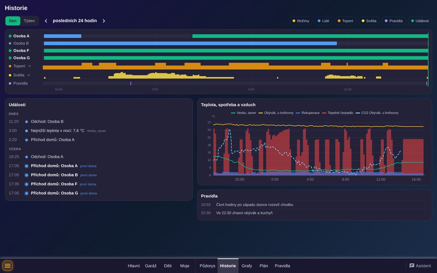Select the Osoba F timeline row label
This screenshot has height=273, width=437.
[21, 51]
